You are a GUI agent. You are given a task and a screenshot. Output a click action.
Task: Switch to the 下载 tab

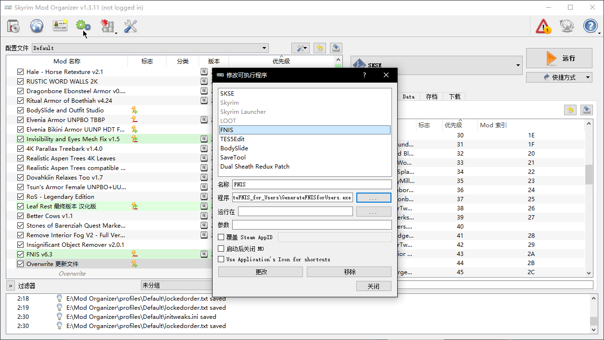click(x=454, y=97)
